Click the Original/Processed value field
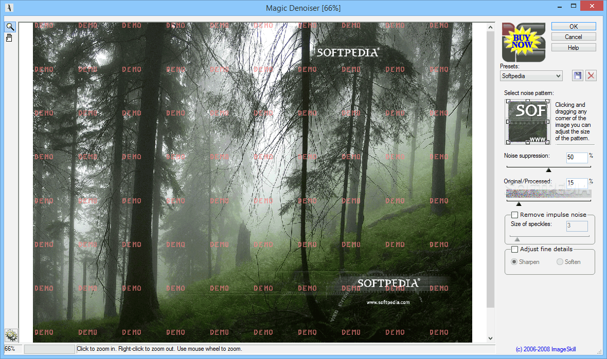 pyautogui.click(x=577, y=183)
